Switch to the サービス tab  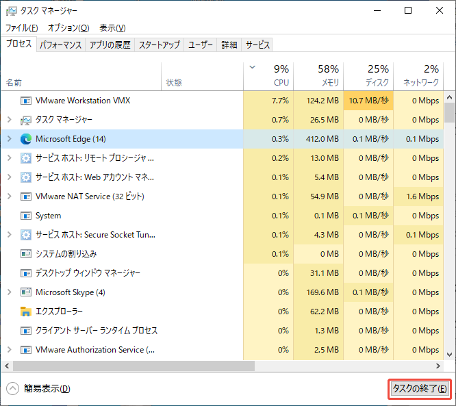(257, 45)
